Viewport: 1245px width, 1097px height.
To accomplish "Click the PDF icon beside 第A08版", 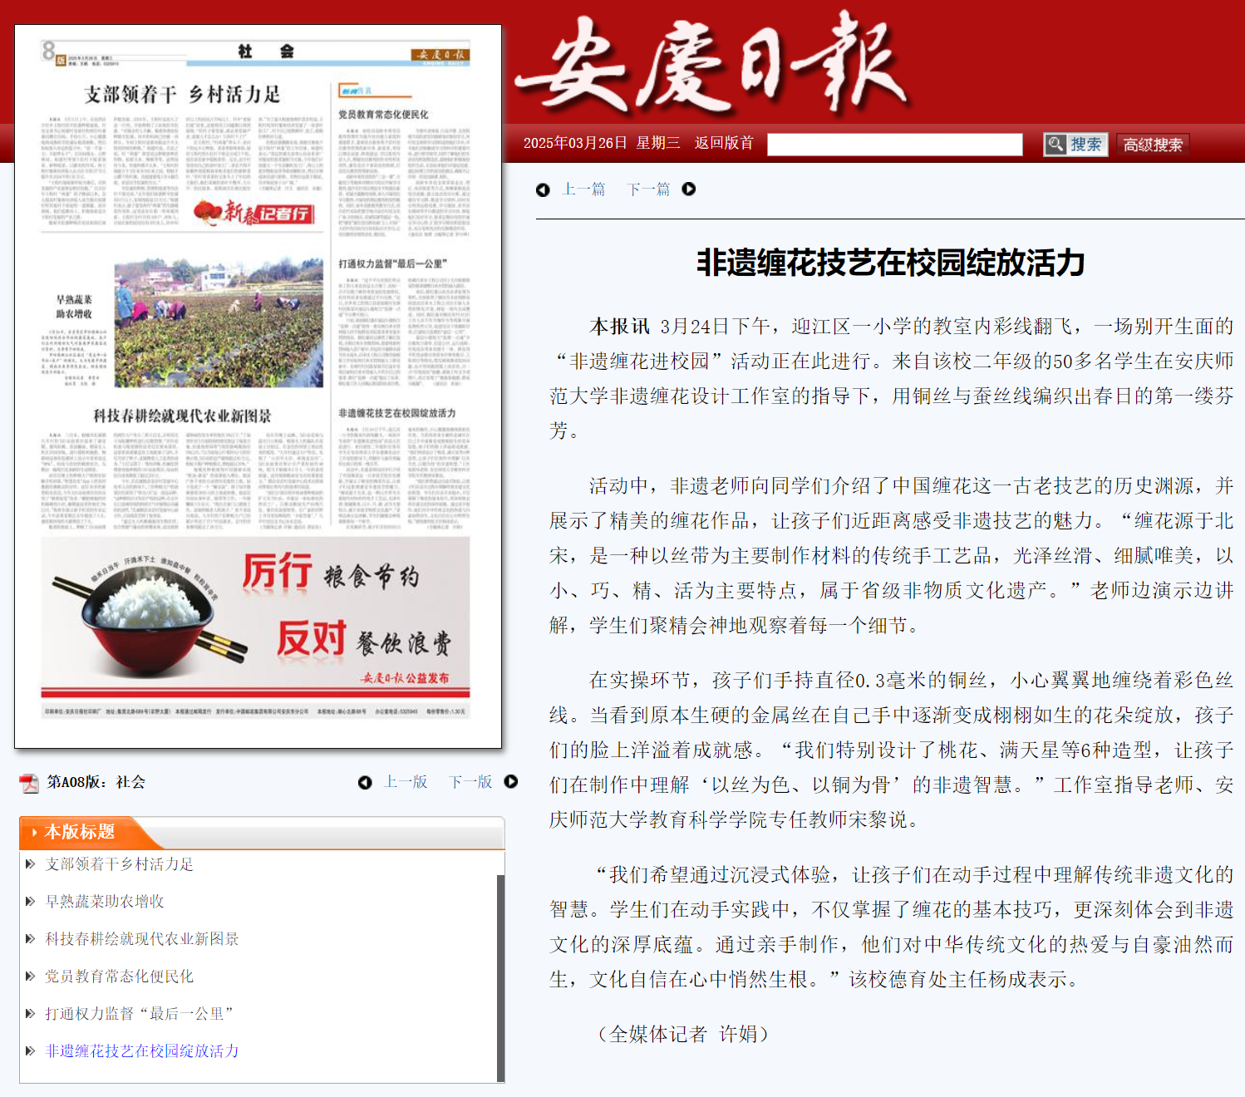I will (29, 783).
